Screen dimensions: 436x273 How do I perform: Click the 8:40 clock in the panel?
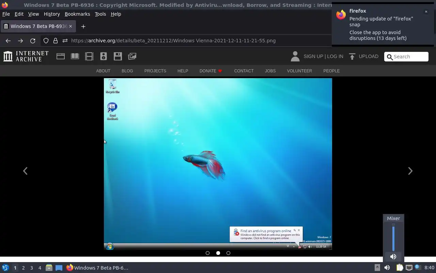click(429, 268)
